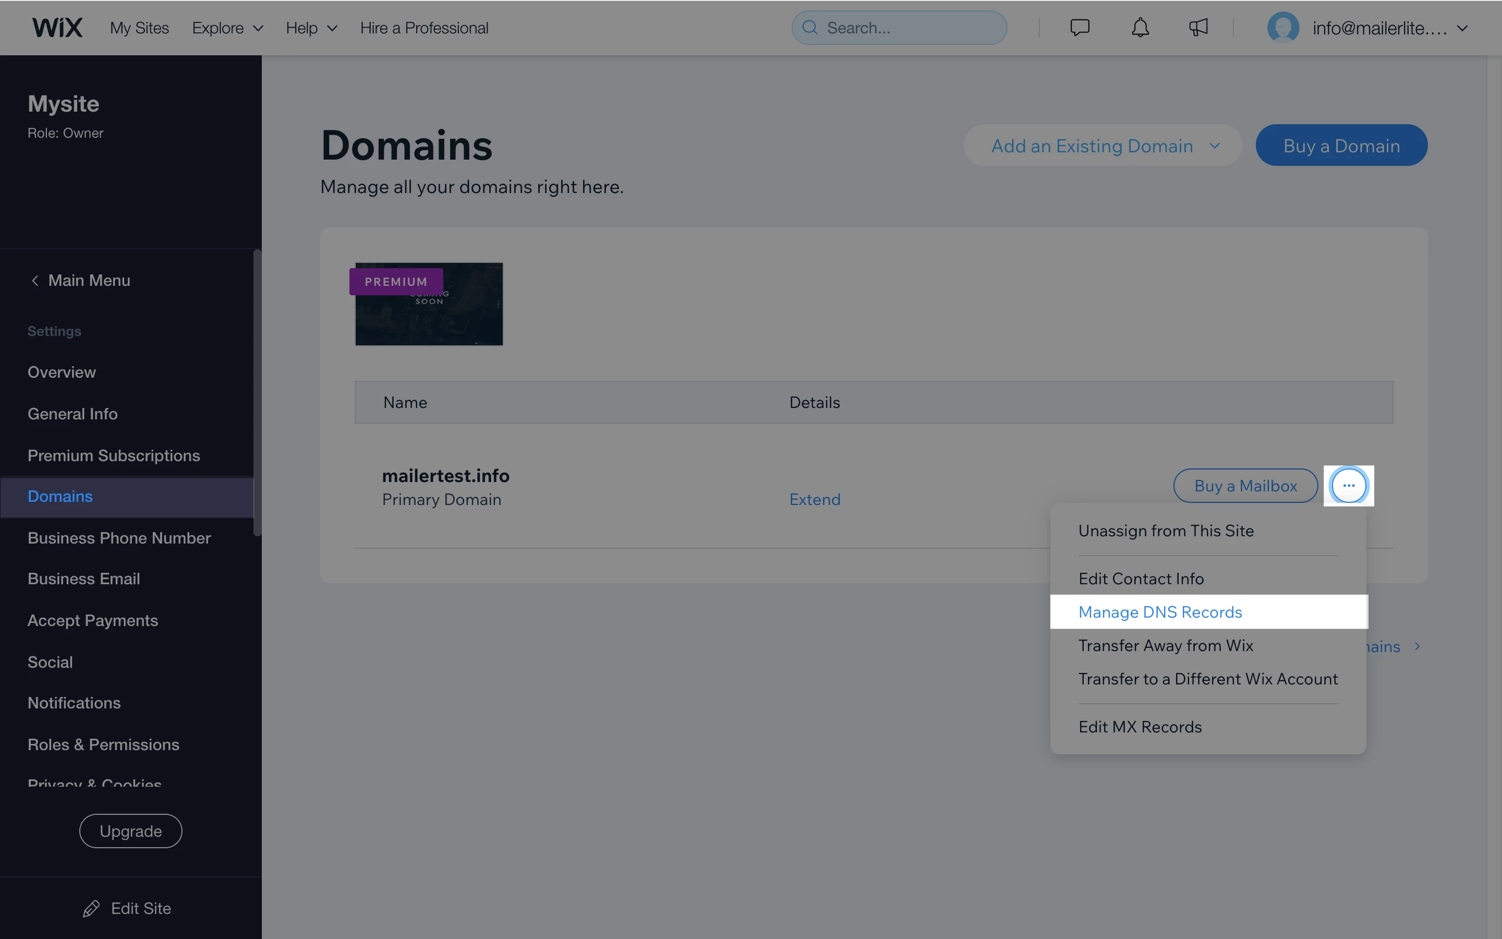The image size is (1502, 939).
Task: Select Unassign from This Site
Action: (x=1166, y=531)
